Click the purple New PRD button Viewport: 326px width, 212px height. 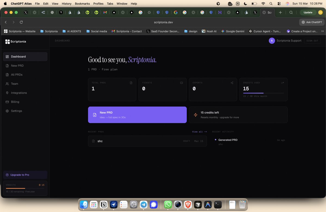coord(137,115)
